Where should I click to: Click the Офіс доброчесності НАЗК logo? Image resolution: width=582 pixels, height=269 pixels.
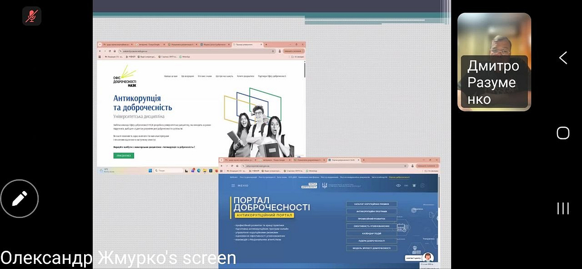(x=124, y=77)
